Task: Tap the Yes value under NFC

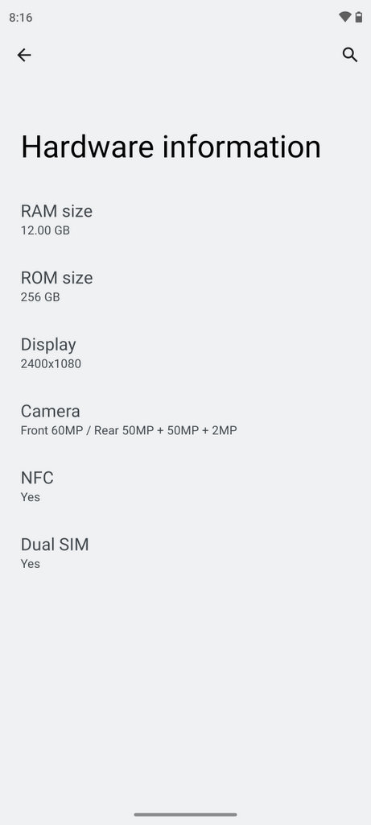Action: [x=31, y=497]
